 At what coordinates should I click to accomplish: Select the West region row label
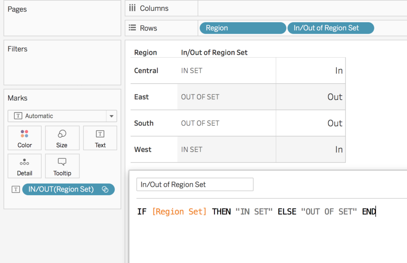click(x=143, y=150)
